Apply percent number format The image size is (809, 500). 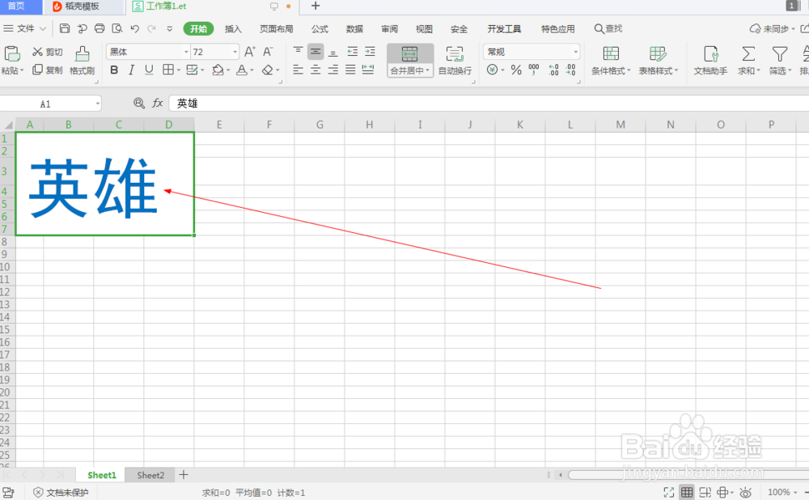tap(516, 70)
